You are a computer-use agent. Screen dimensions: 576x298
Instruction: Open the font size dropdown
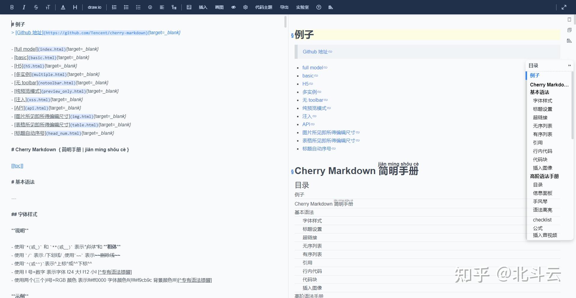point(48,7)
